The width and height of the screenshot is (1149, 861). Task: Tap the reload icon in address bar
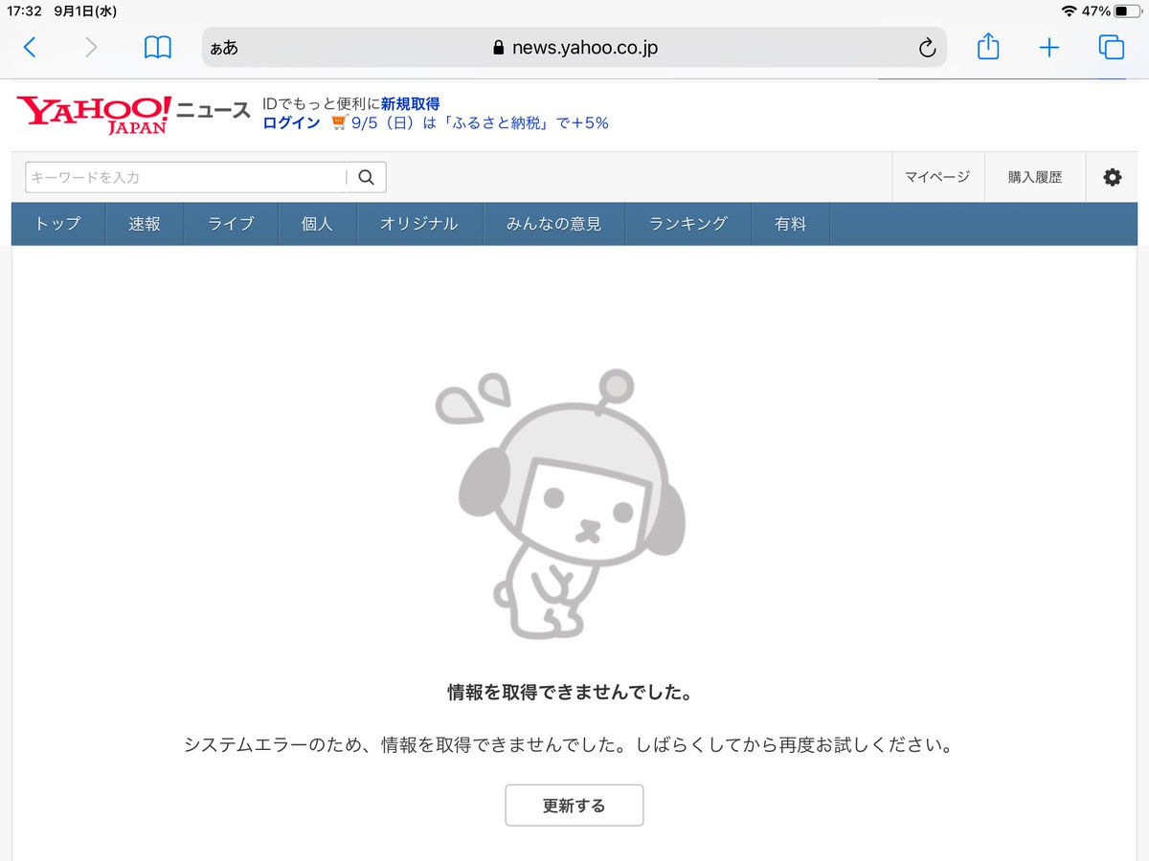pos(927,48)
